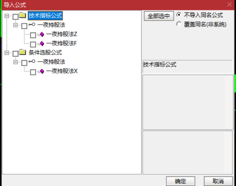Viewport: 236px width, 186px height.
Task: Click the key icon under 条件选股公式
Action: click(32, 61)
